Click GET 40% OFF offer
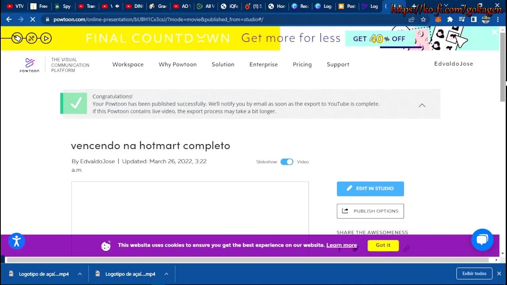The width and height of the screenshot is (507, 285). pyautogui.click(x=379, y=39)
